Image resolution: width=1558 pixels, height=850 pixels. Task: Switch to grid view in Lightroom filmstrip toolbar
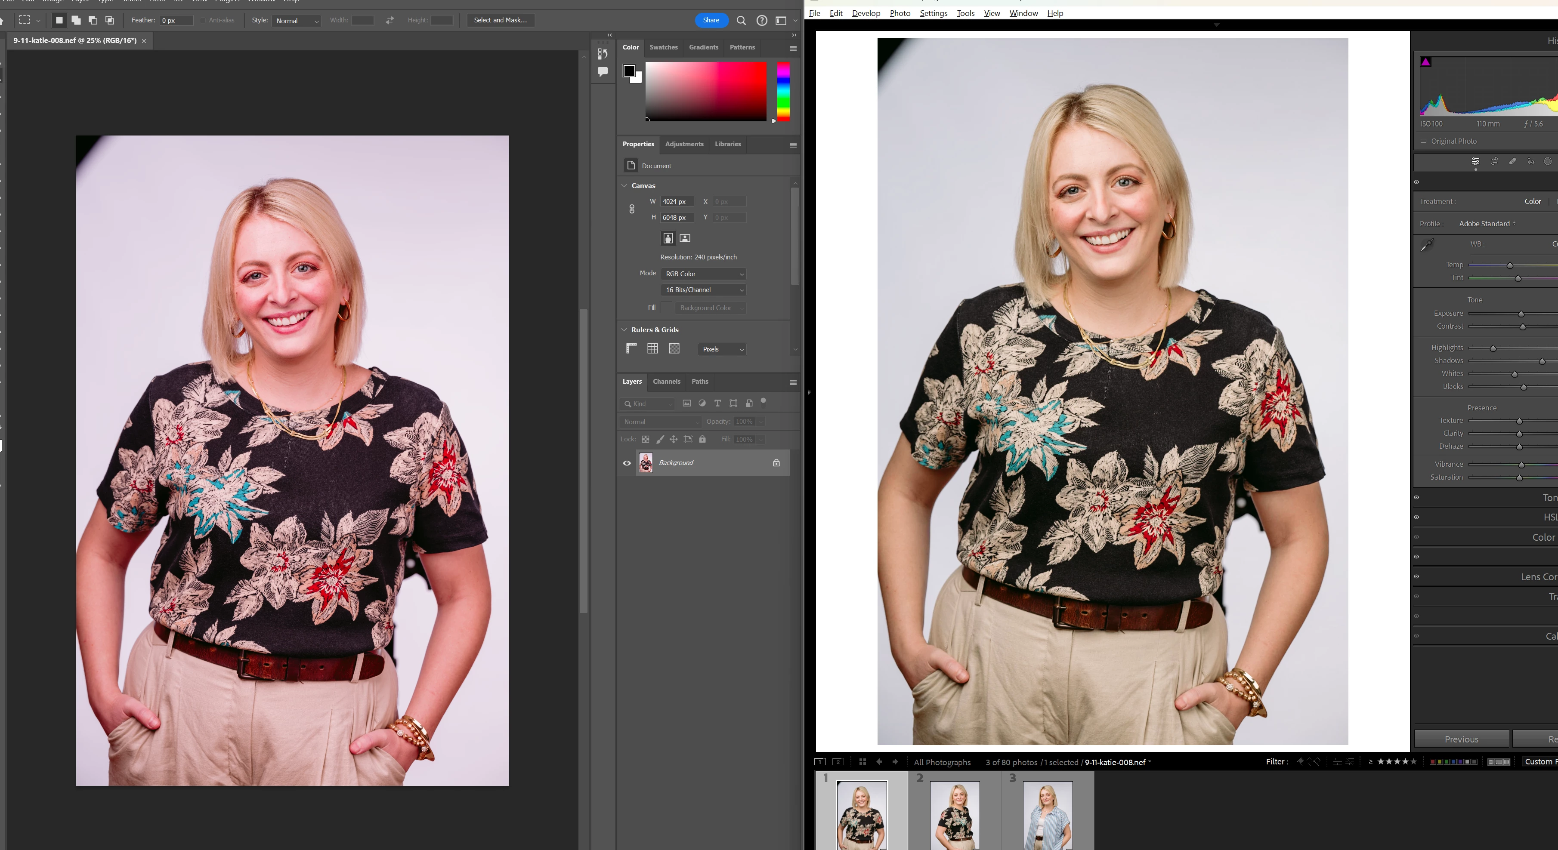(862, 762)
